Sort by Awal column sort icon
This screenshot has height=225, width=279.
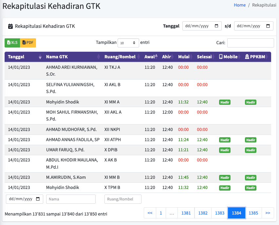(x=156, y=57)
